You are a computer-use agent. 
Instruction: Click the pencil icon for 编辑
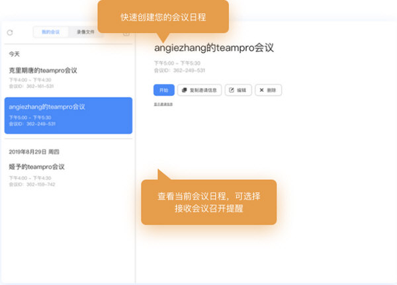pos(232,90)
